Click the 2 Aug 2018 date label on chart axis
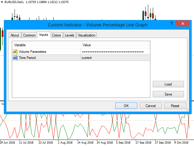 [x=65, y=143]
